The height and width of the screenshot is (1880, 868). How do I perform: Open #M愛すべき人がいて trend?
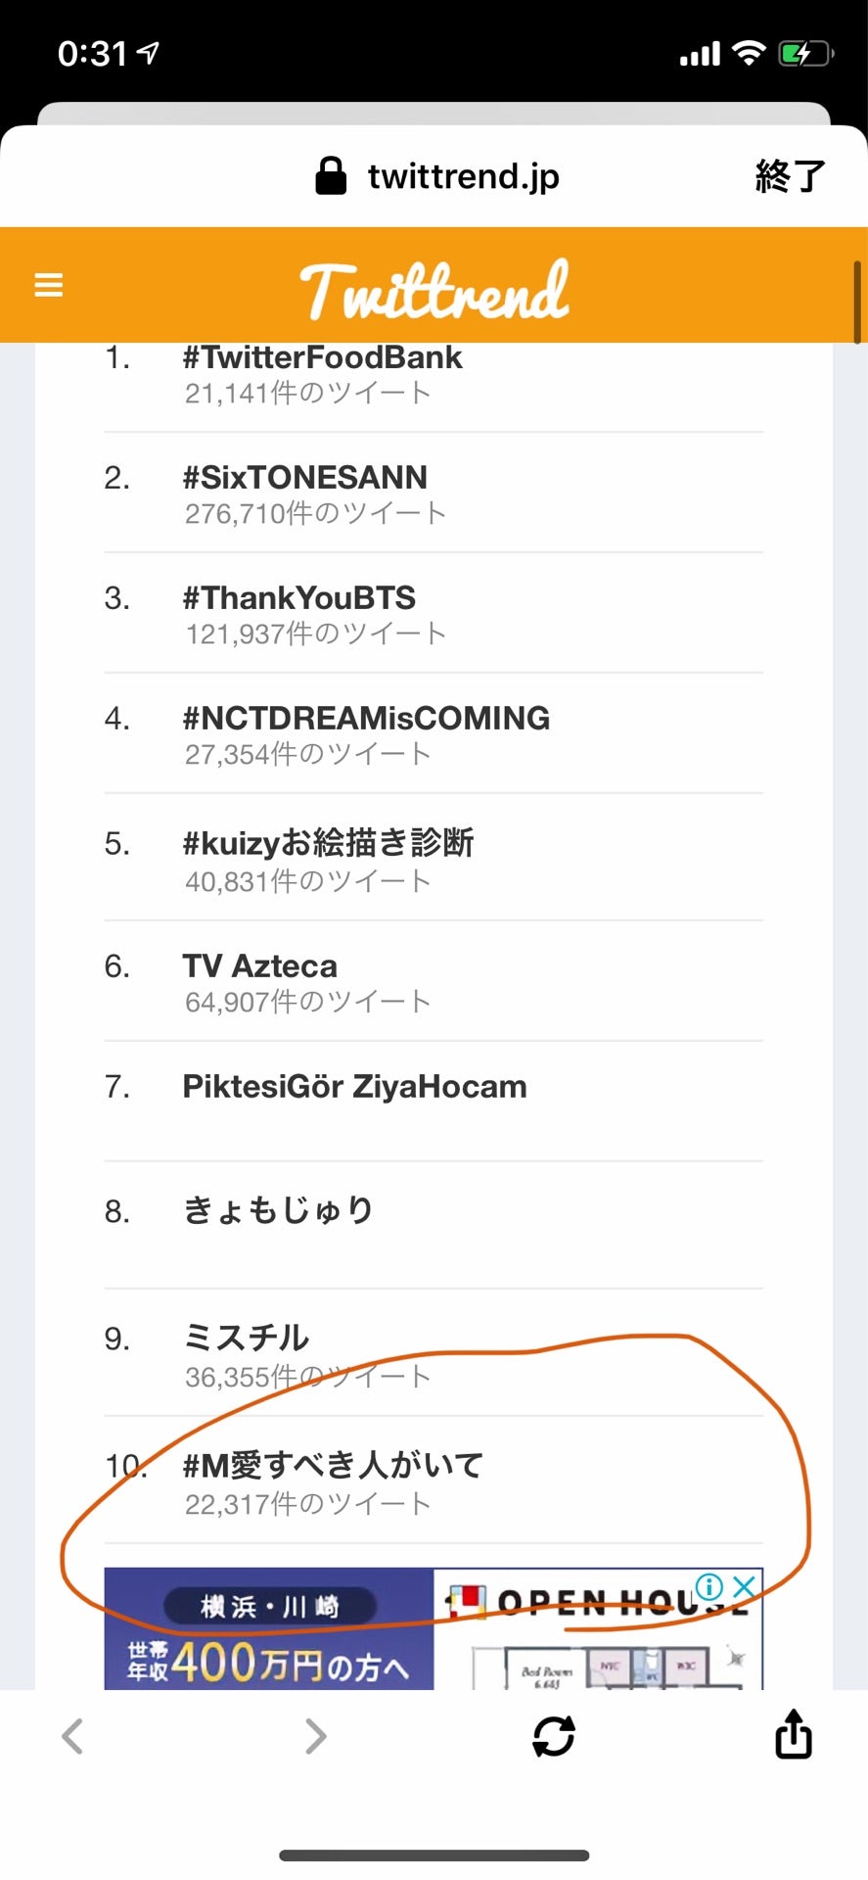333,1466
